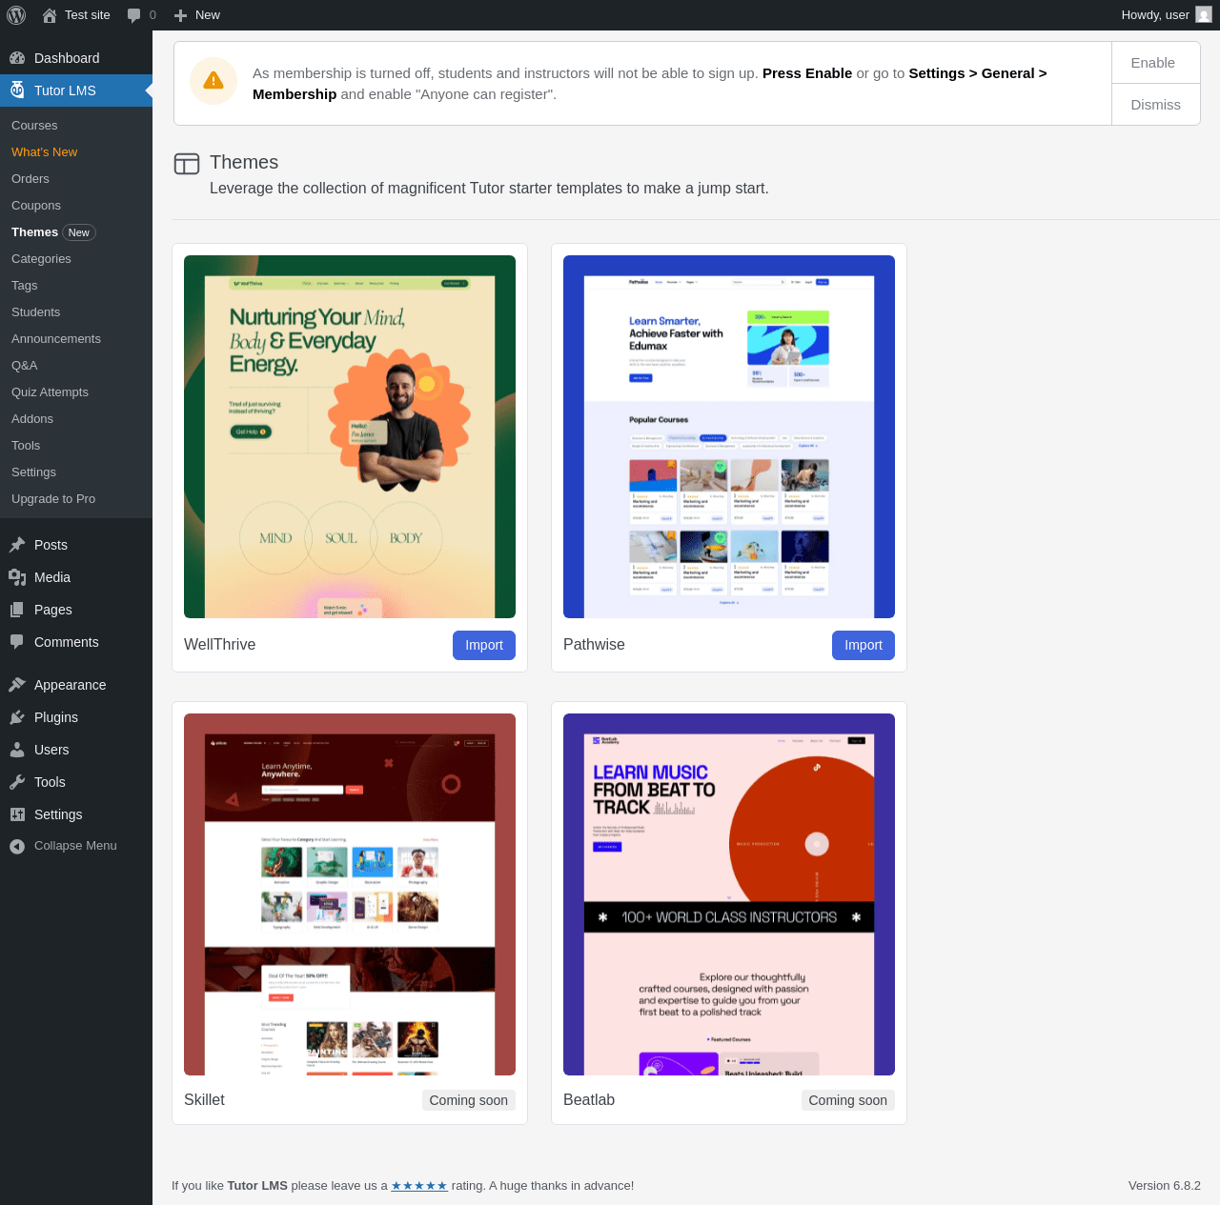This screenshot has width=1220, height=1205.
Task: Click Coming soon for Skillet
Action: pos(469,1100)
